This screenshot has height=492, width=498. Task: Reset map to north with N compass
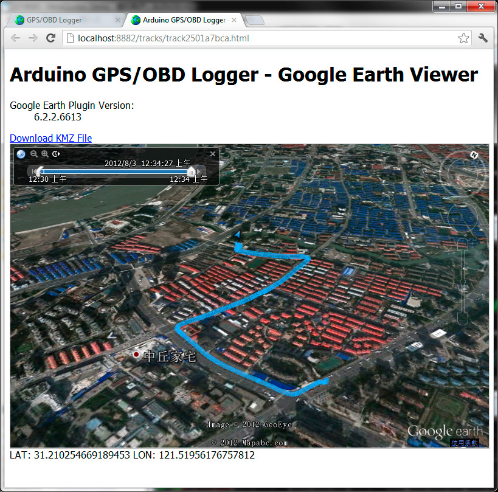pos(474,155)
